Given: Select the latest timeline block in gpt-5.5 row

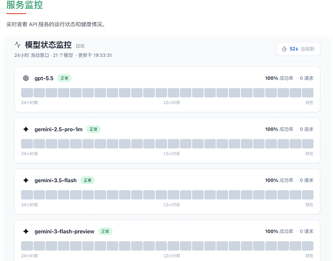Looking at the screenshot, I should [x=308, y=92].
